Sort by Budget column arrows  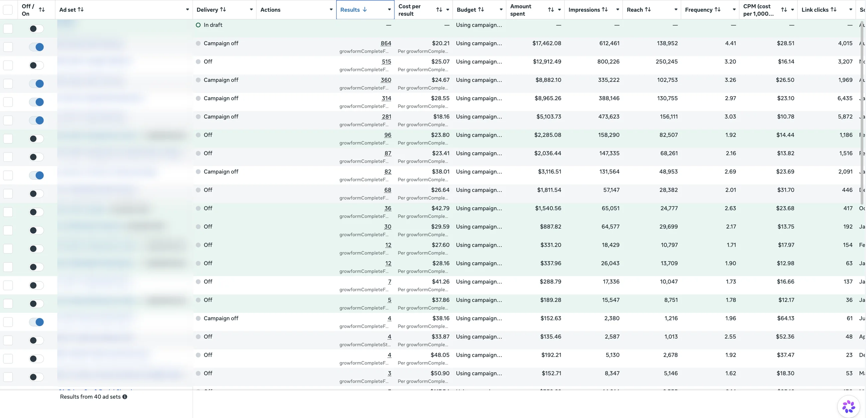point(481,10)
